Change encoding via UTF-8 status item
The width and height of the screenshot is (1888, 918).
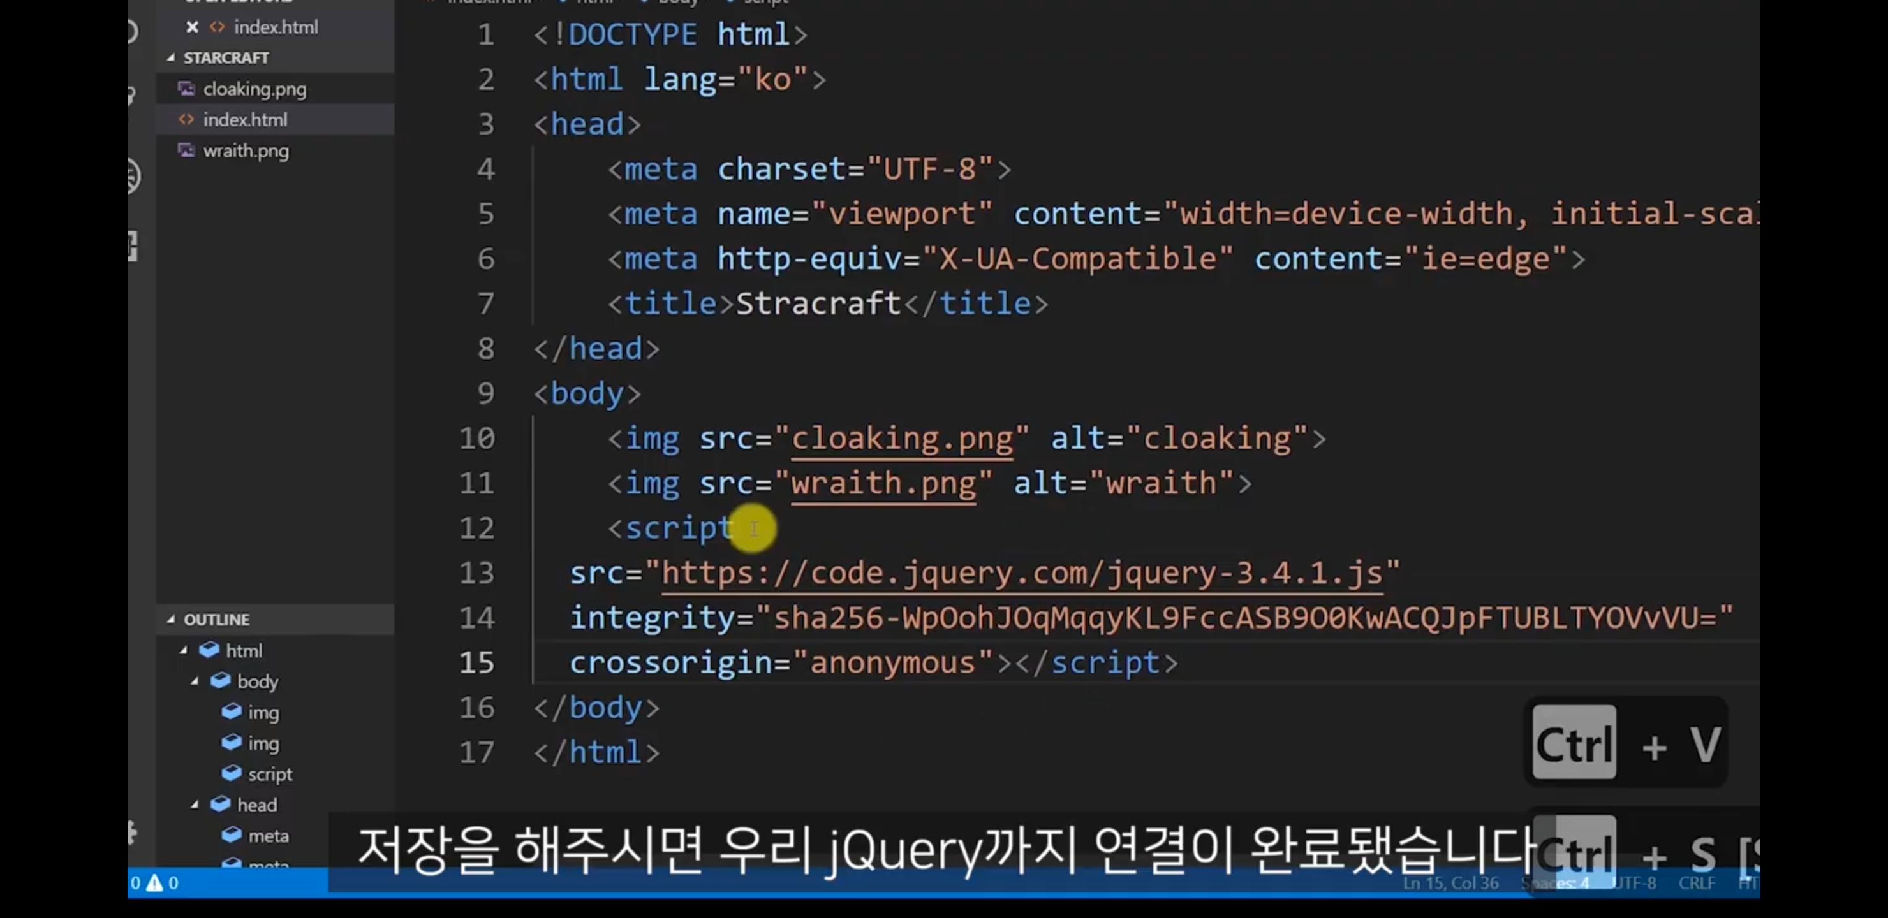(1634, 883)
